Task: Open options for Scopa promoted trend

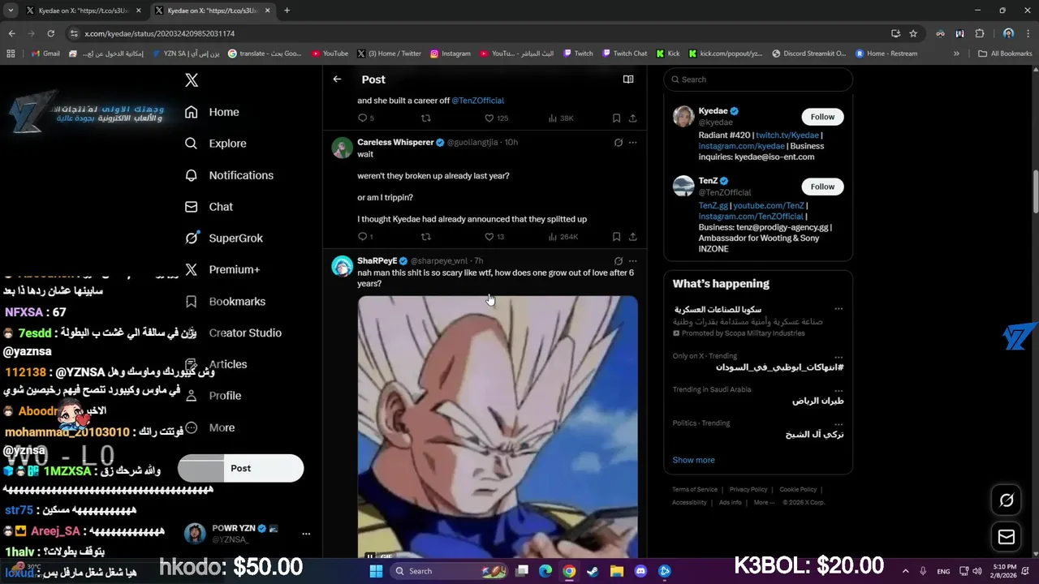Action: click(839, 309)
